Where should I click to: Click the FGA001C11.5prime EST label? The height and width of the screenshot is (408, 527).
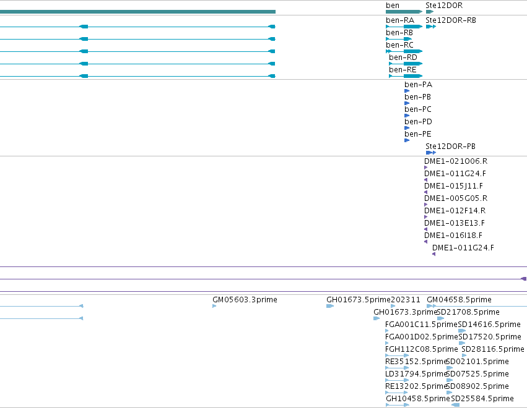point(422,325)
